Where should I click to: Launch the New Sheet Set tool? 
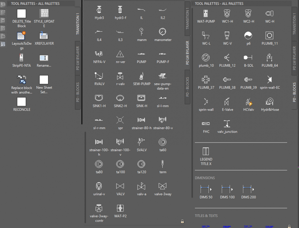44,80
